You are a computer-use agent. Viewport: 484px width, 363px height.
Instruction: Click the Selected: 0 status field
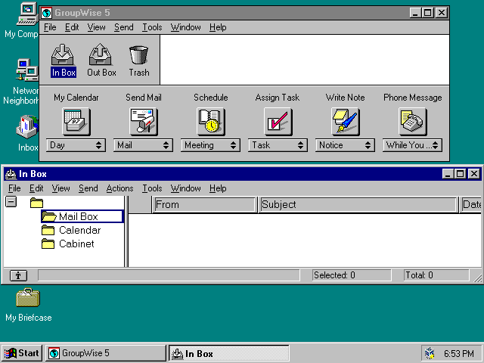point(352,275)
